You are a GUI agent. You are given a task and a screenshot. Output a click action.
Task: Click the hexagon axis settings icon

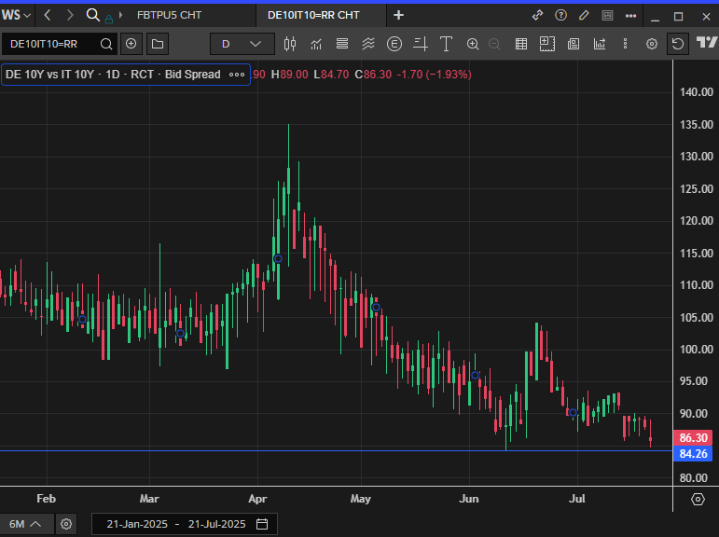coord(698,499)
